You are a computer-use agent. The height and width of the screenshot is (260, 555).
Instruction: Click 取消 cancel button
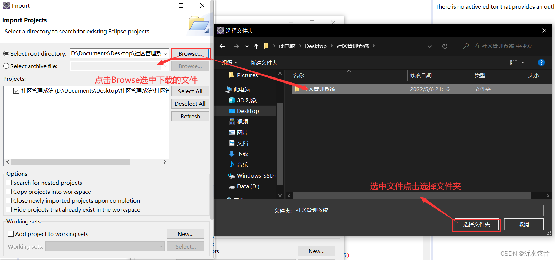(x=524, y=224)
